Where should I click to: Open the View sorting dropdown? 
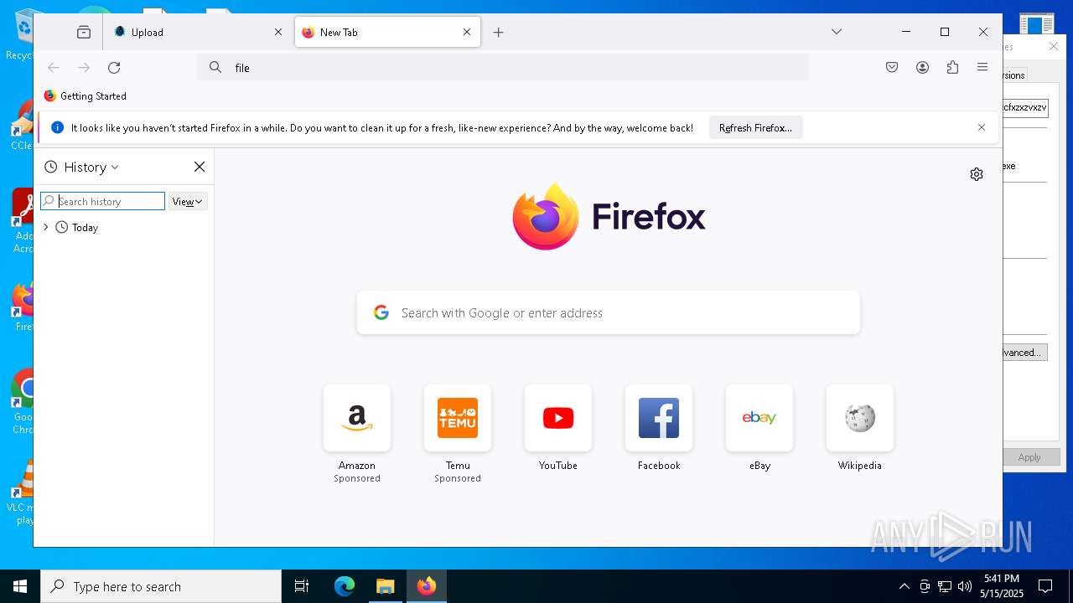pyautogui.click(x=188, y=201)
